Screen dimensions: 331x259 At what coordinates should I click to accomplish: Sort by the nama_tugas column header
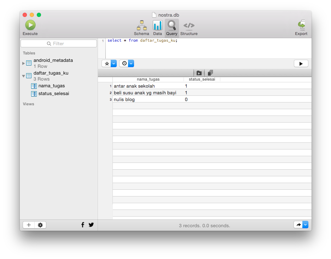(148, 79)
